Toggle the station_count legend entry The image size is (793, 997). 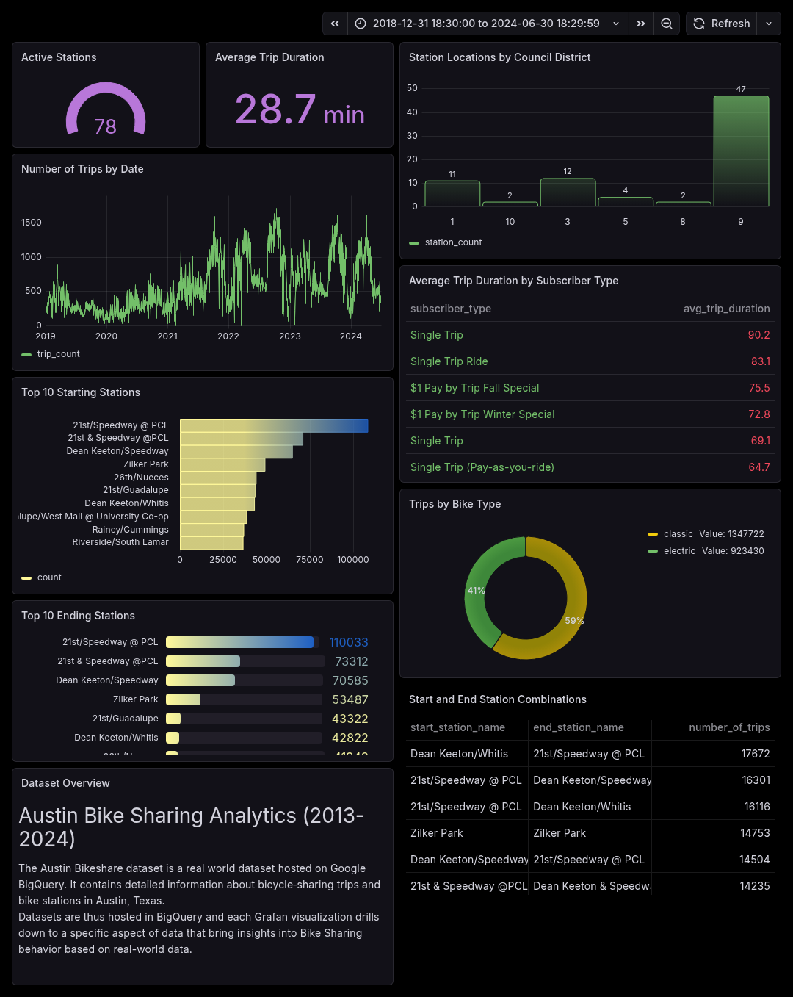coord(453,242)
